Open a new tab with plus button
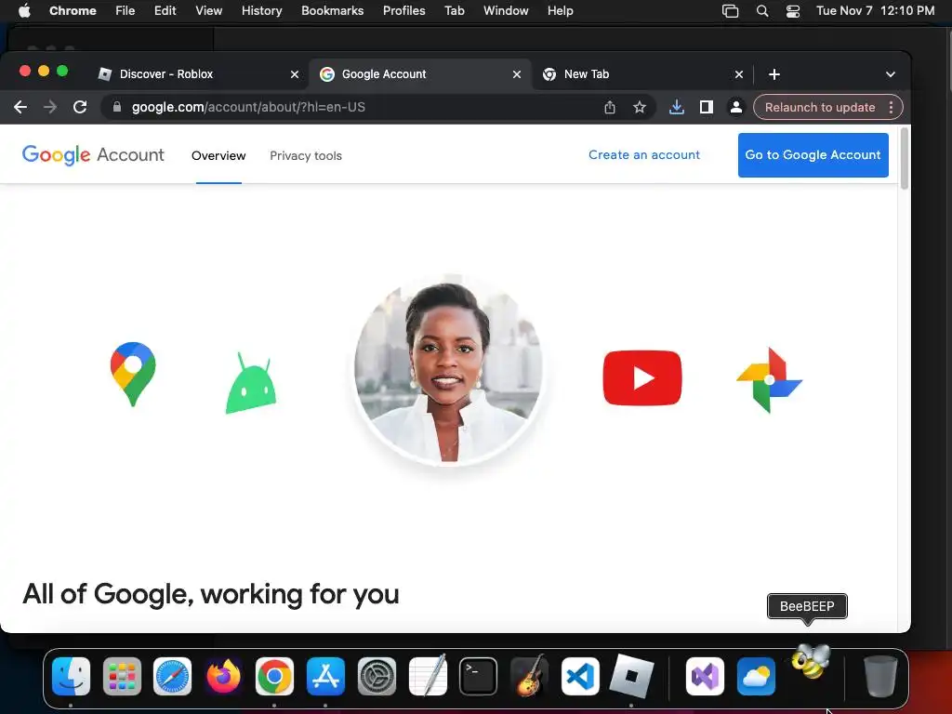 pyautogui.click(x=774, y=74)
